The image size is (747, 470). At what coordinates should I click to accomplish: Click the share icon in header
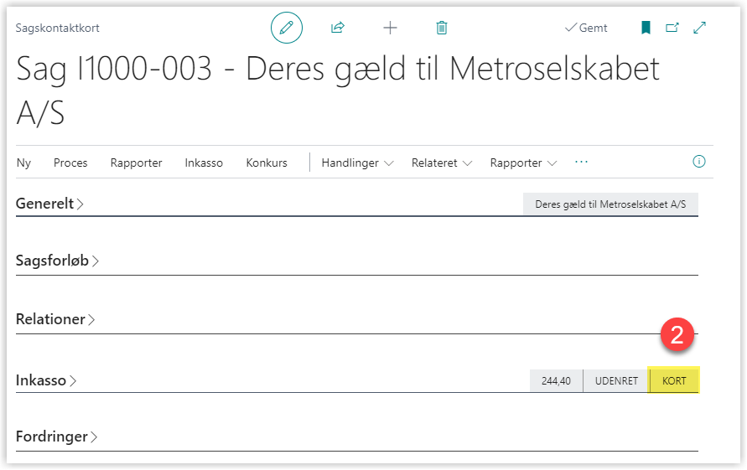(338, 28)
